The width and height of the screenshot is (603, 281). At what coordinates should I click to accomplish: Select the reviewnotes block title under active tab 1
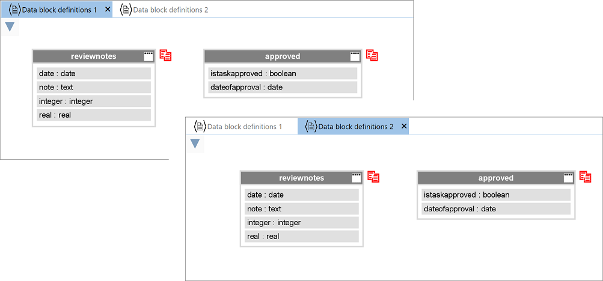point(93,56)
